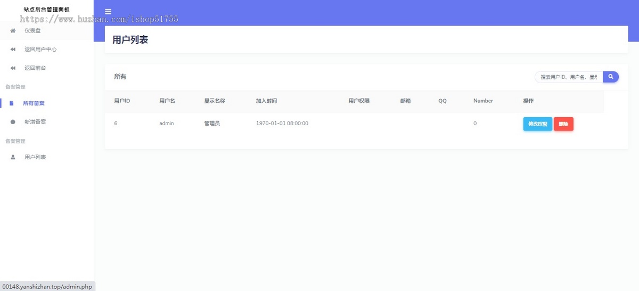Click the 修改权限 button for admin

tap(538, 124)
